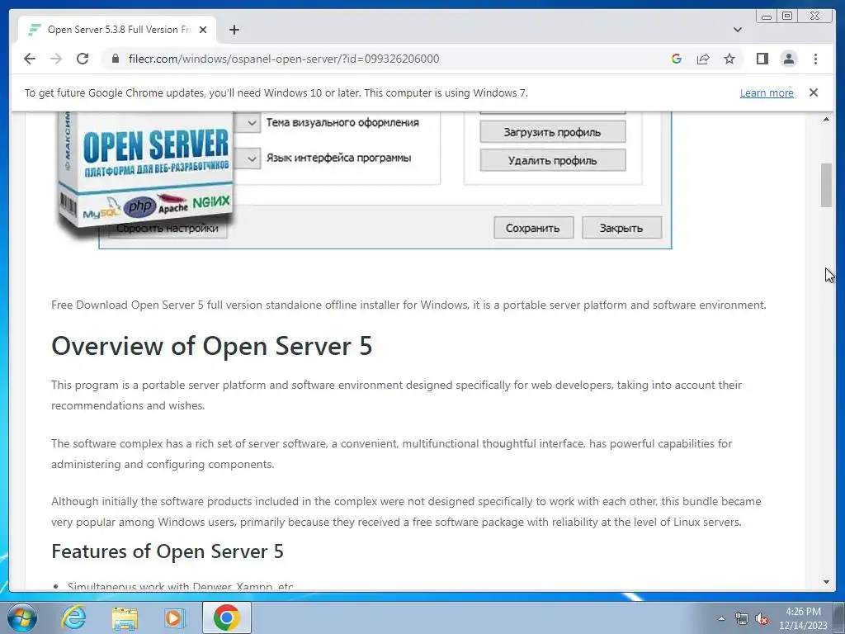Click the Overview of Open Server 5 heading
Image resolution: width=845 pixels, height=634 pixels.
coord(212,346)
